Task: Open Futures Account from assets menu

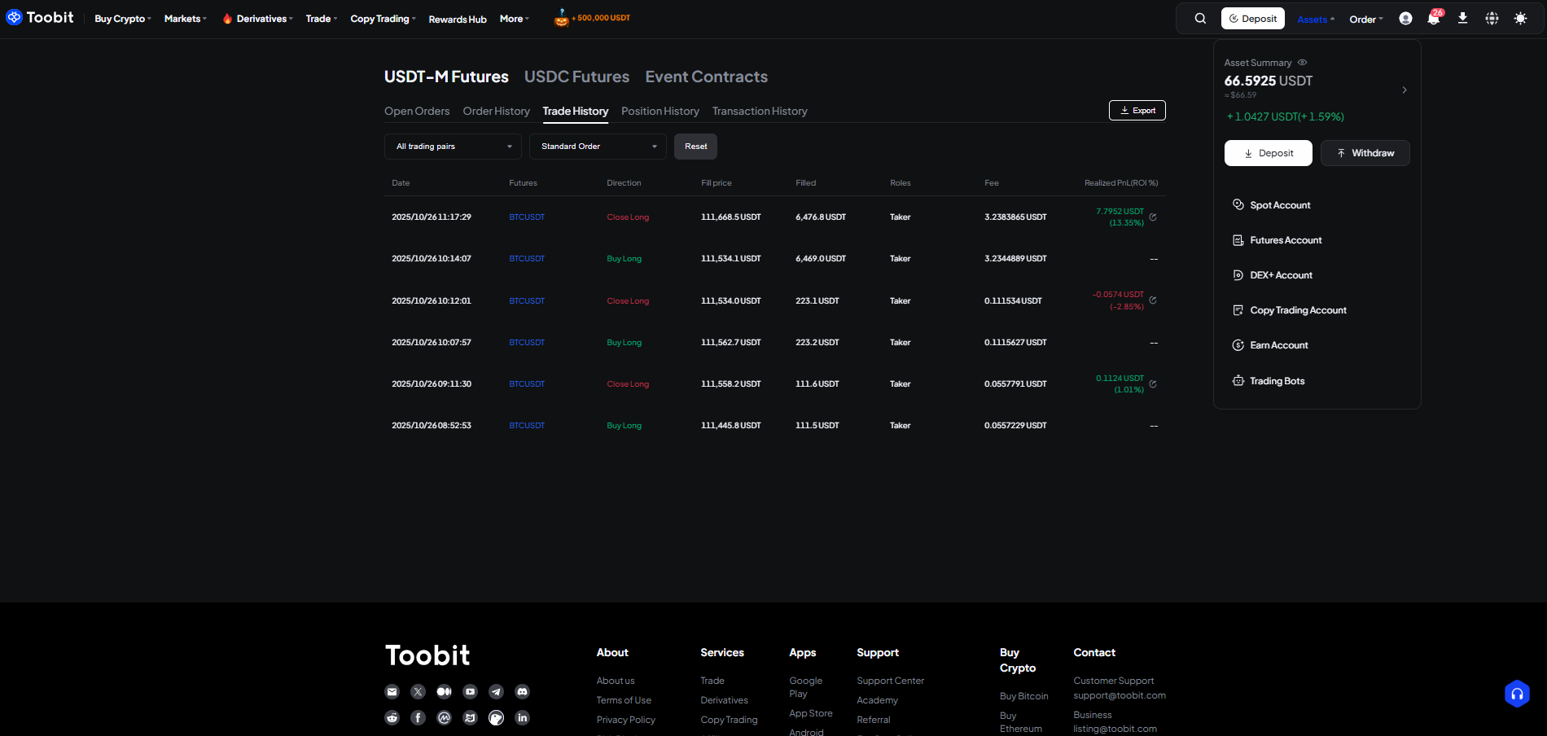Action: click(1286, 240)
